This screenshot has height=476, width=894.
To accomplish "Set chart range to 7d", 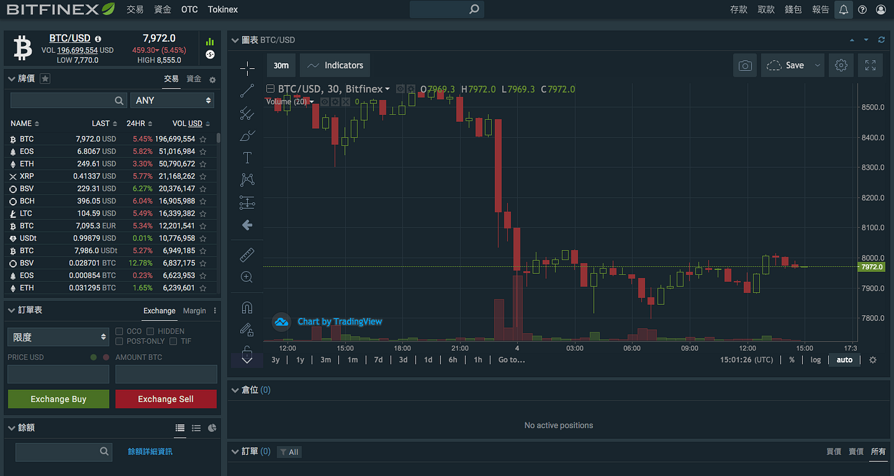I will [378, 360].
